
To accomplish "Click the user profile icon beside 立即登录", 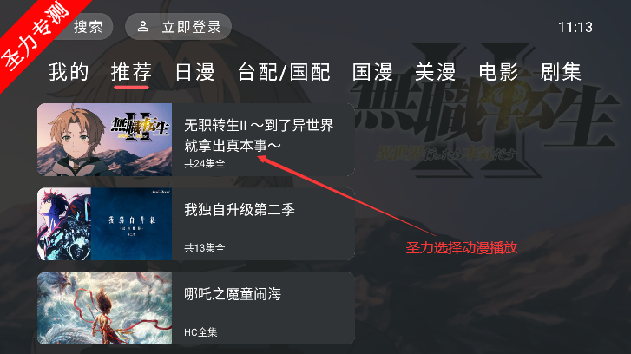I will [x=143, y=27].
